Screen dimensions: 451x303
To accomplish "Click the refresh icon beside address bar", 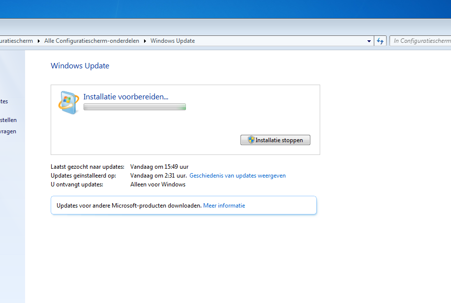I will [x=380, y=41].
